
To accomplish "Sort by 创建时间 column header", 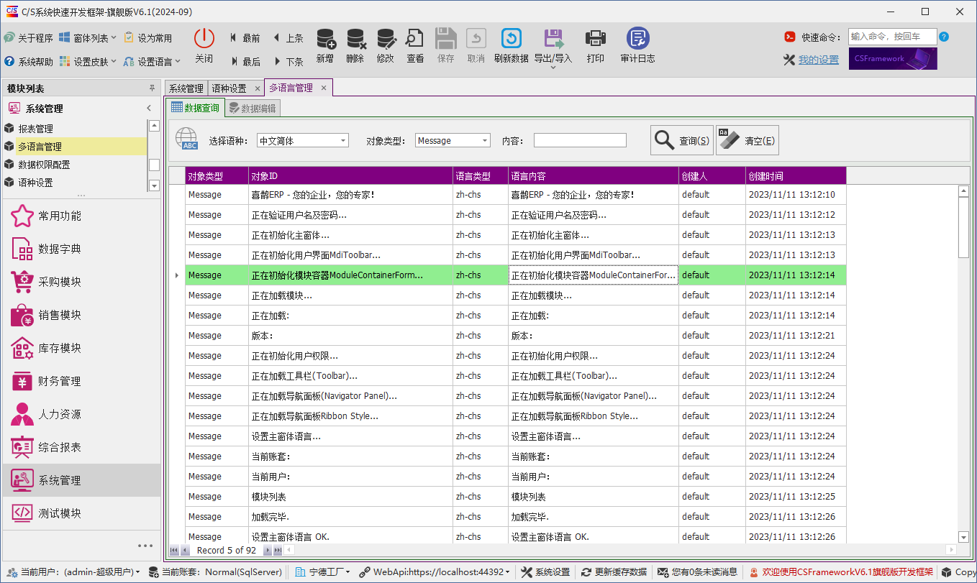I will pyautogui.click(x=796, y=175).
